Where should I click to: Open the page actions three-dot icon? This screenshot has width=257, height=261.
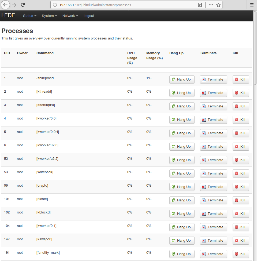click(211, 5)
